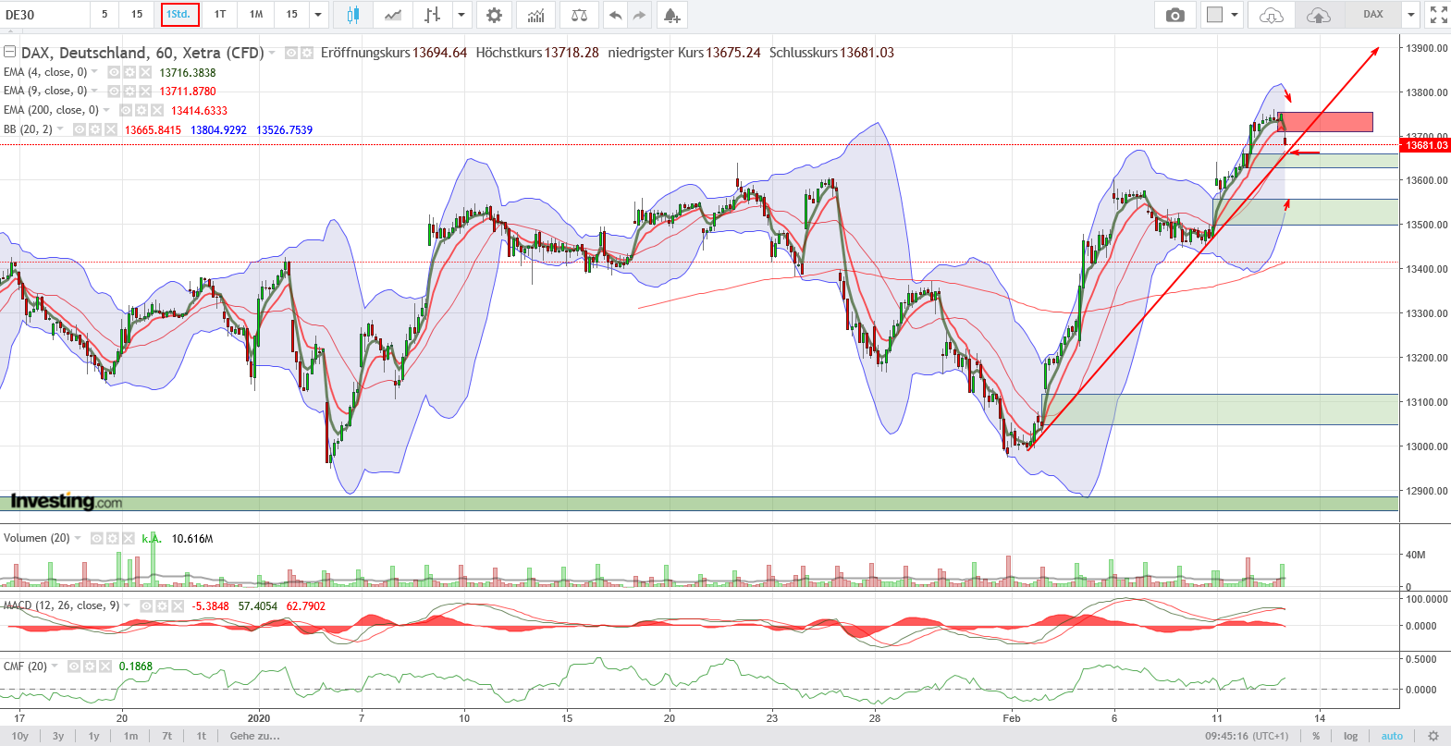Hide the Bollinger Bands overlay

80,130
